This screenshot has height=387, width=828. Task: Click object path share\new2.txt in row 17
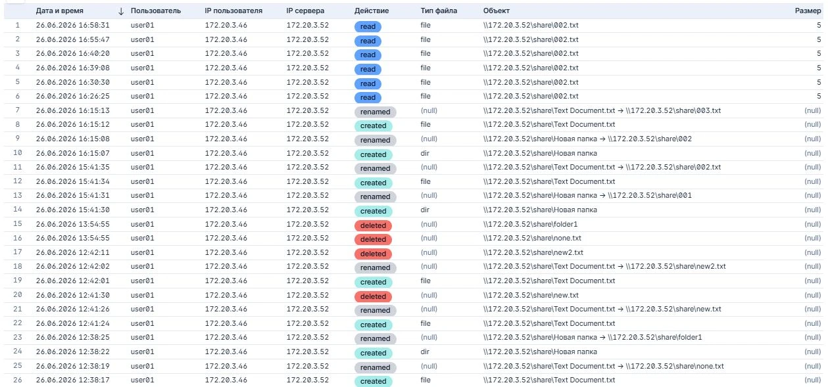click(x=533, y=252)
